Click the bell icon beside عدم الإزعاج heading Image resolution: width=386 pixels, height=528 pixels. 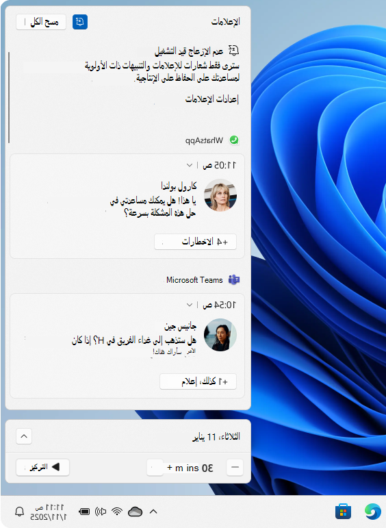click(x=234, y=51)
